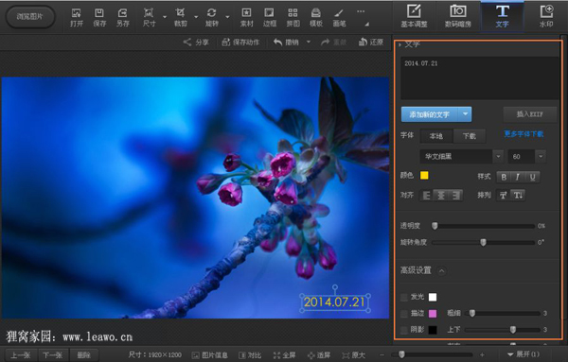Click 原大 (original size)
The width and height of the screenshot is (568, 362).
pos(353,355)
